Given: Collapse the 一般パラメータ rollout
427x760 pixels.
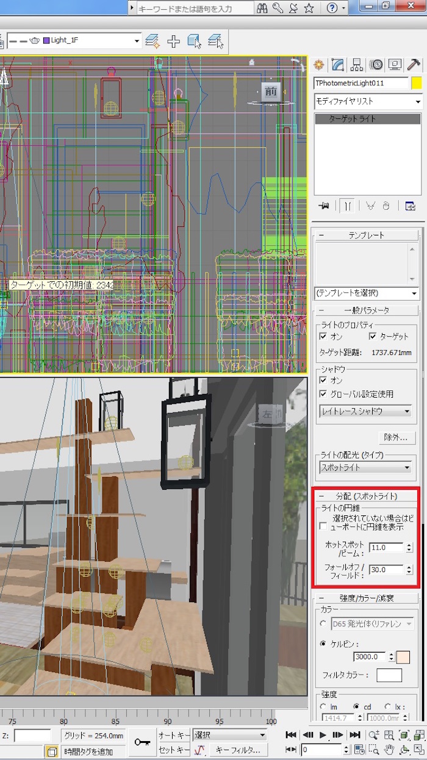Looking at the screenshot, I should 366,310.
